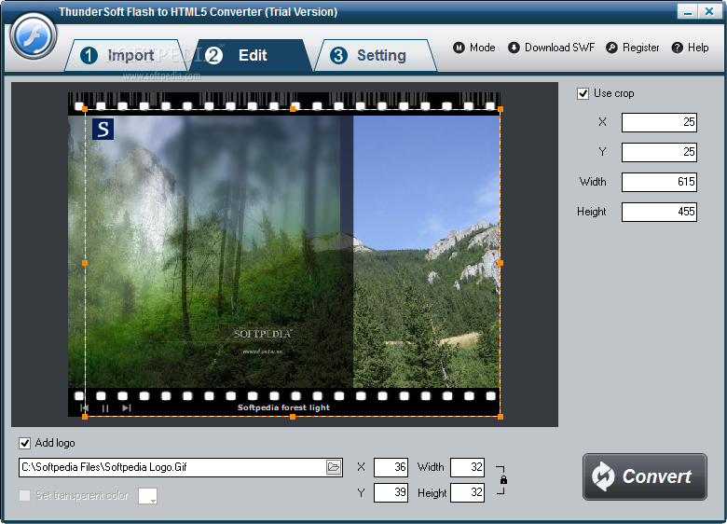Start conversion with the Convert button
Screen dimensions: 727x524
(644, 476)
